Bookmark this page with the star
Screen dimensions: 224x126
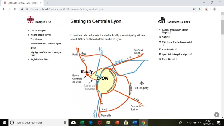(200, 9)
